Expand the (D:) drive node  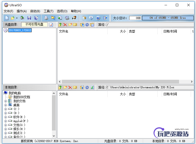5,113
